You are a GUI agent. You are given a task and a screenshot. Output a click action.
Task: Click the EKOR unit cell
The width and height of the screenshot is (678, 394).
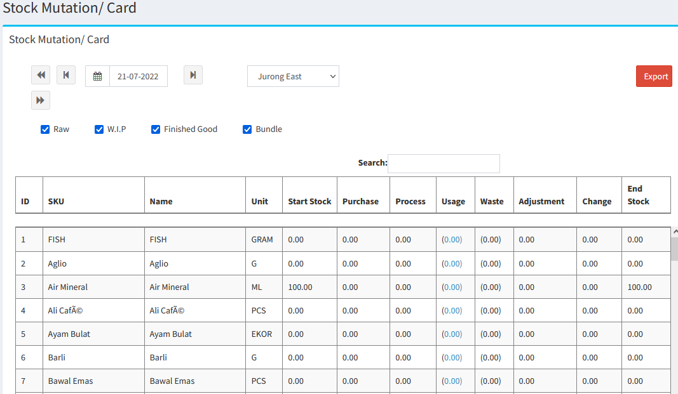(264, 334)
